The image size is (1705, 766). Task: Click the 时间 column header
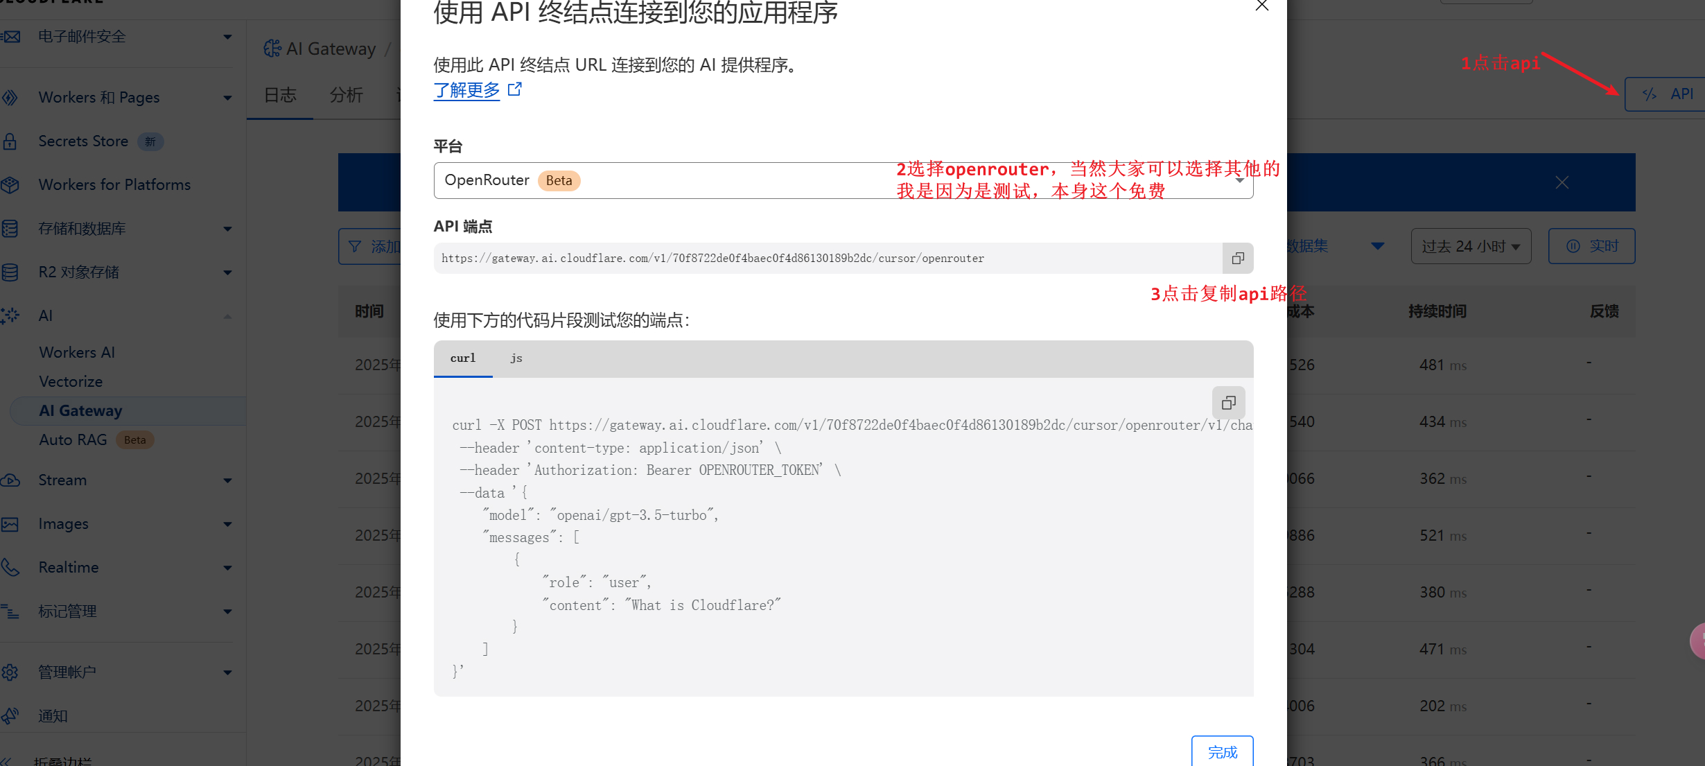369,311
